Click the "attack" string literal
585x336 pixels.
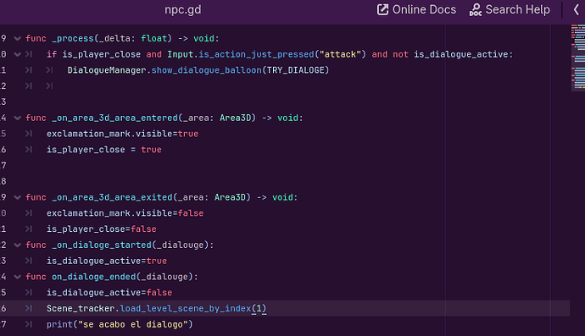click(340, 54)
